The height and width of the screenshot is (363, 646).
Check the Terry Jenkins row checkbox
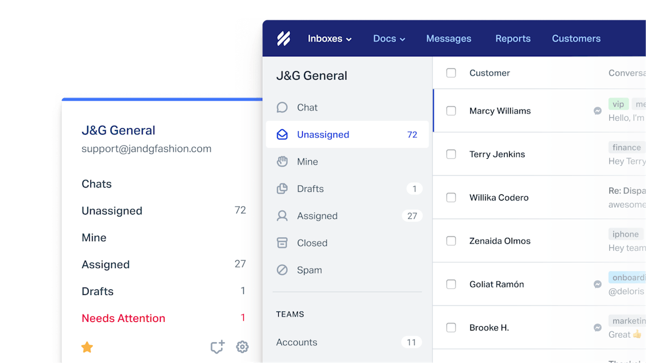coord(451,155)
